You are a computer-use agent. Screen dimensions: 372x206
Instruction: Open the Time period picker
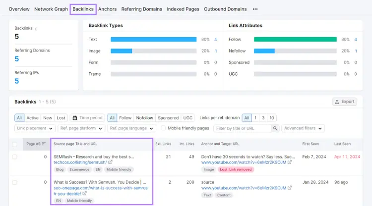pos(87,118)
